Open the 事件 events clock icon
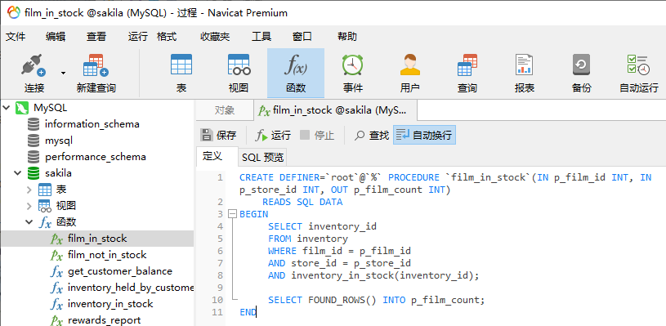This screenshot has height=326, width=666. click(352, 73)
